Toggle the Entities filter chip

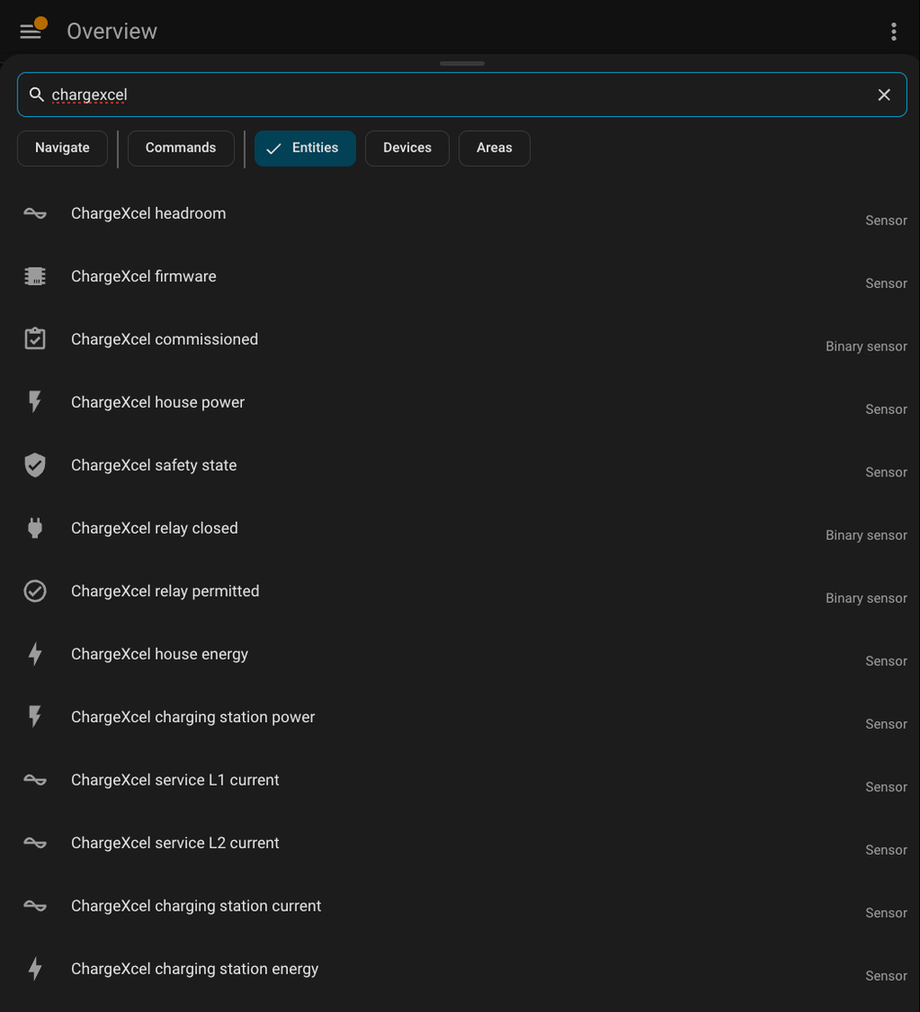point(305,148)
